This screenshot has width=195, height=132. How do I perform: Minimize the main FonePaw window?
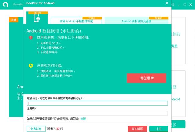click(x=179, y=5)
